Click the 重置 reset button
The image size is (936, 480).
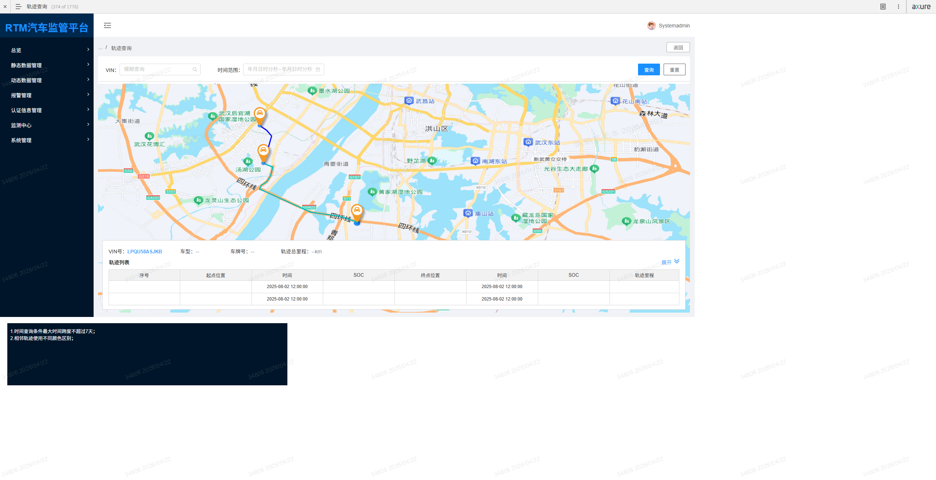674,69
